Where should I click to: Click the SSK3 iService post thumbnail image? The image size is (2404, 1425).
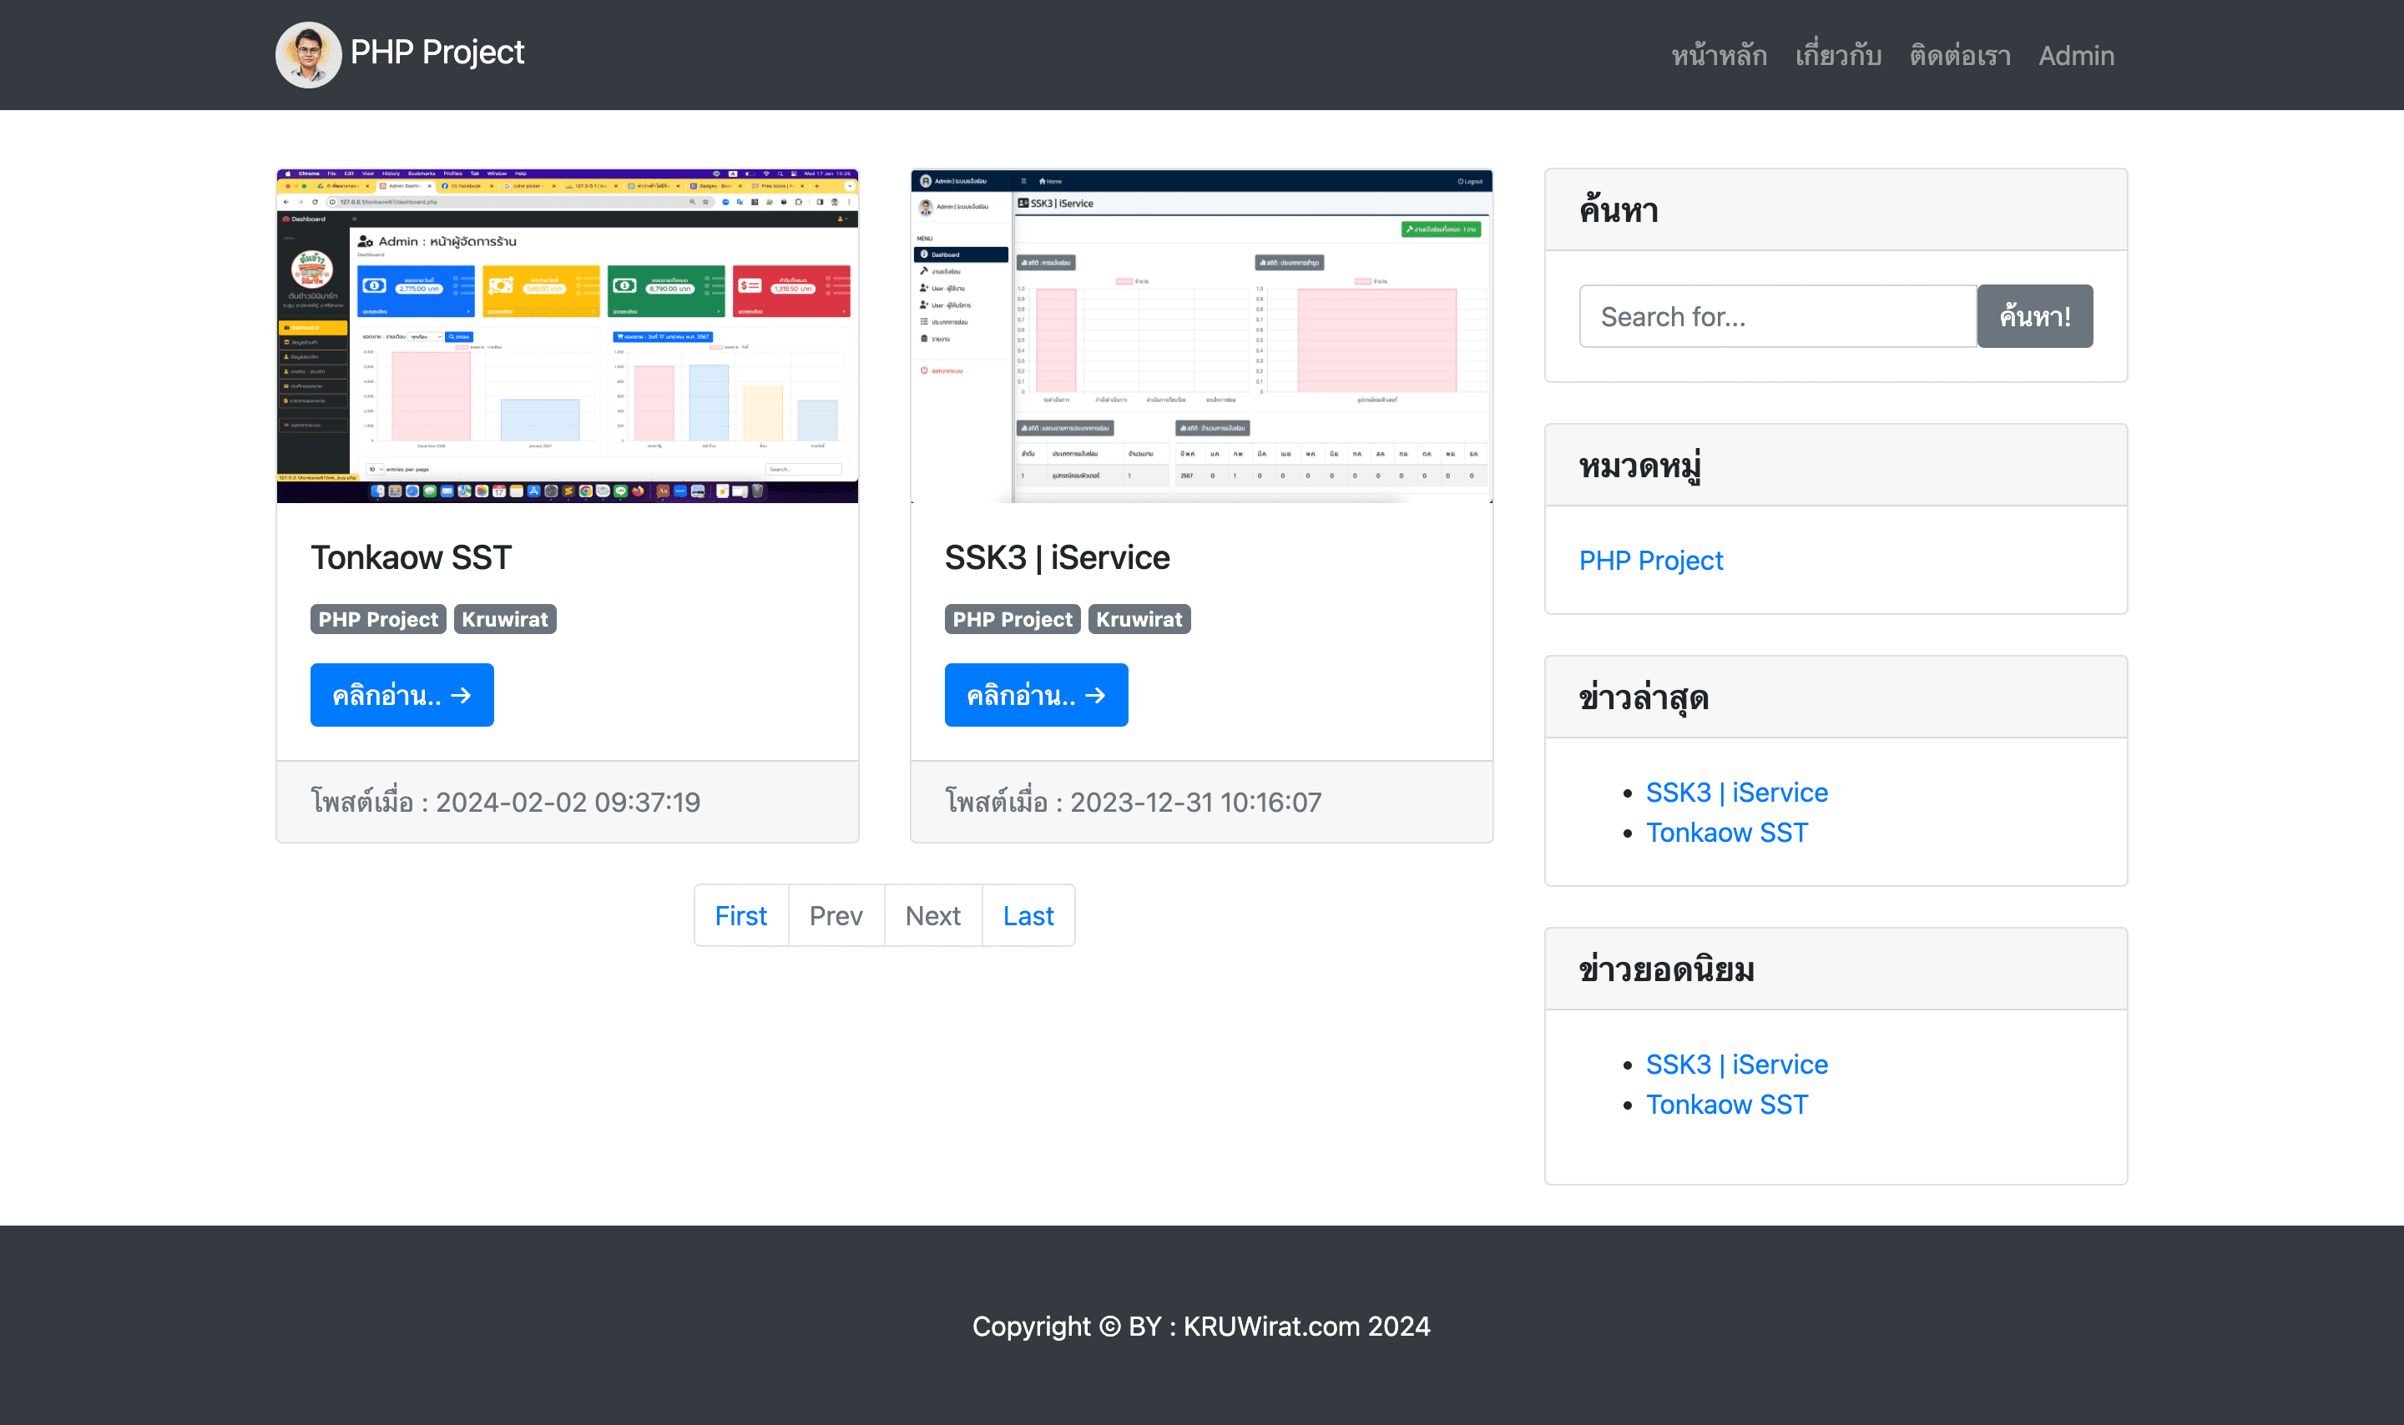click(1200, 336)
